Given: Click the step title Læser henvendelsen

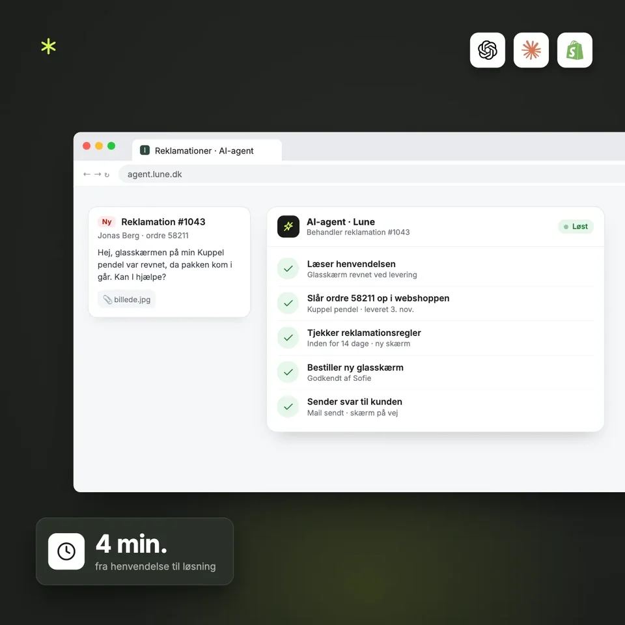Looking at the screenshot, I should (x=351, y=264).
